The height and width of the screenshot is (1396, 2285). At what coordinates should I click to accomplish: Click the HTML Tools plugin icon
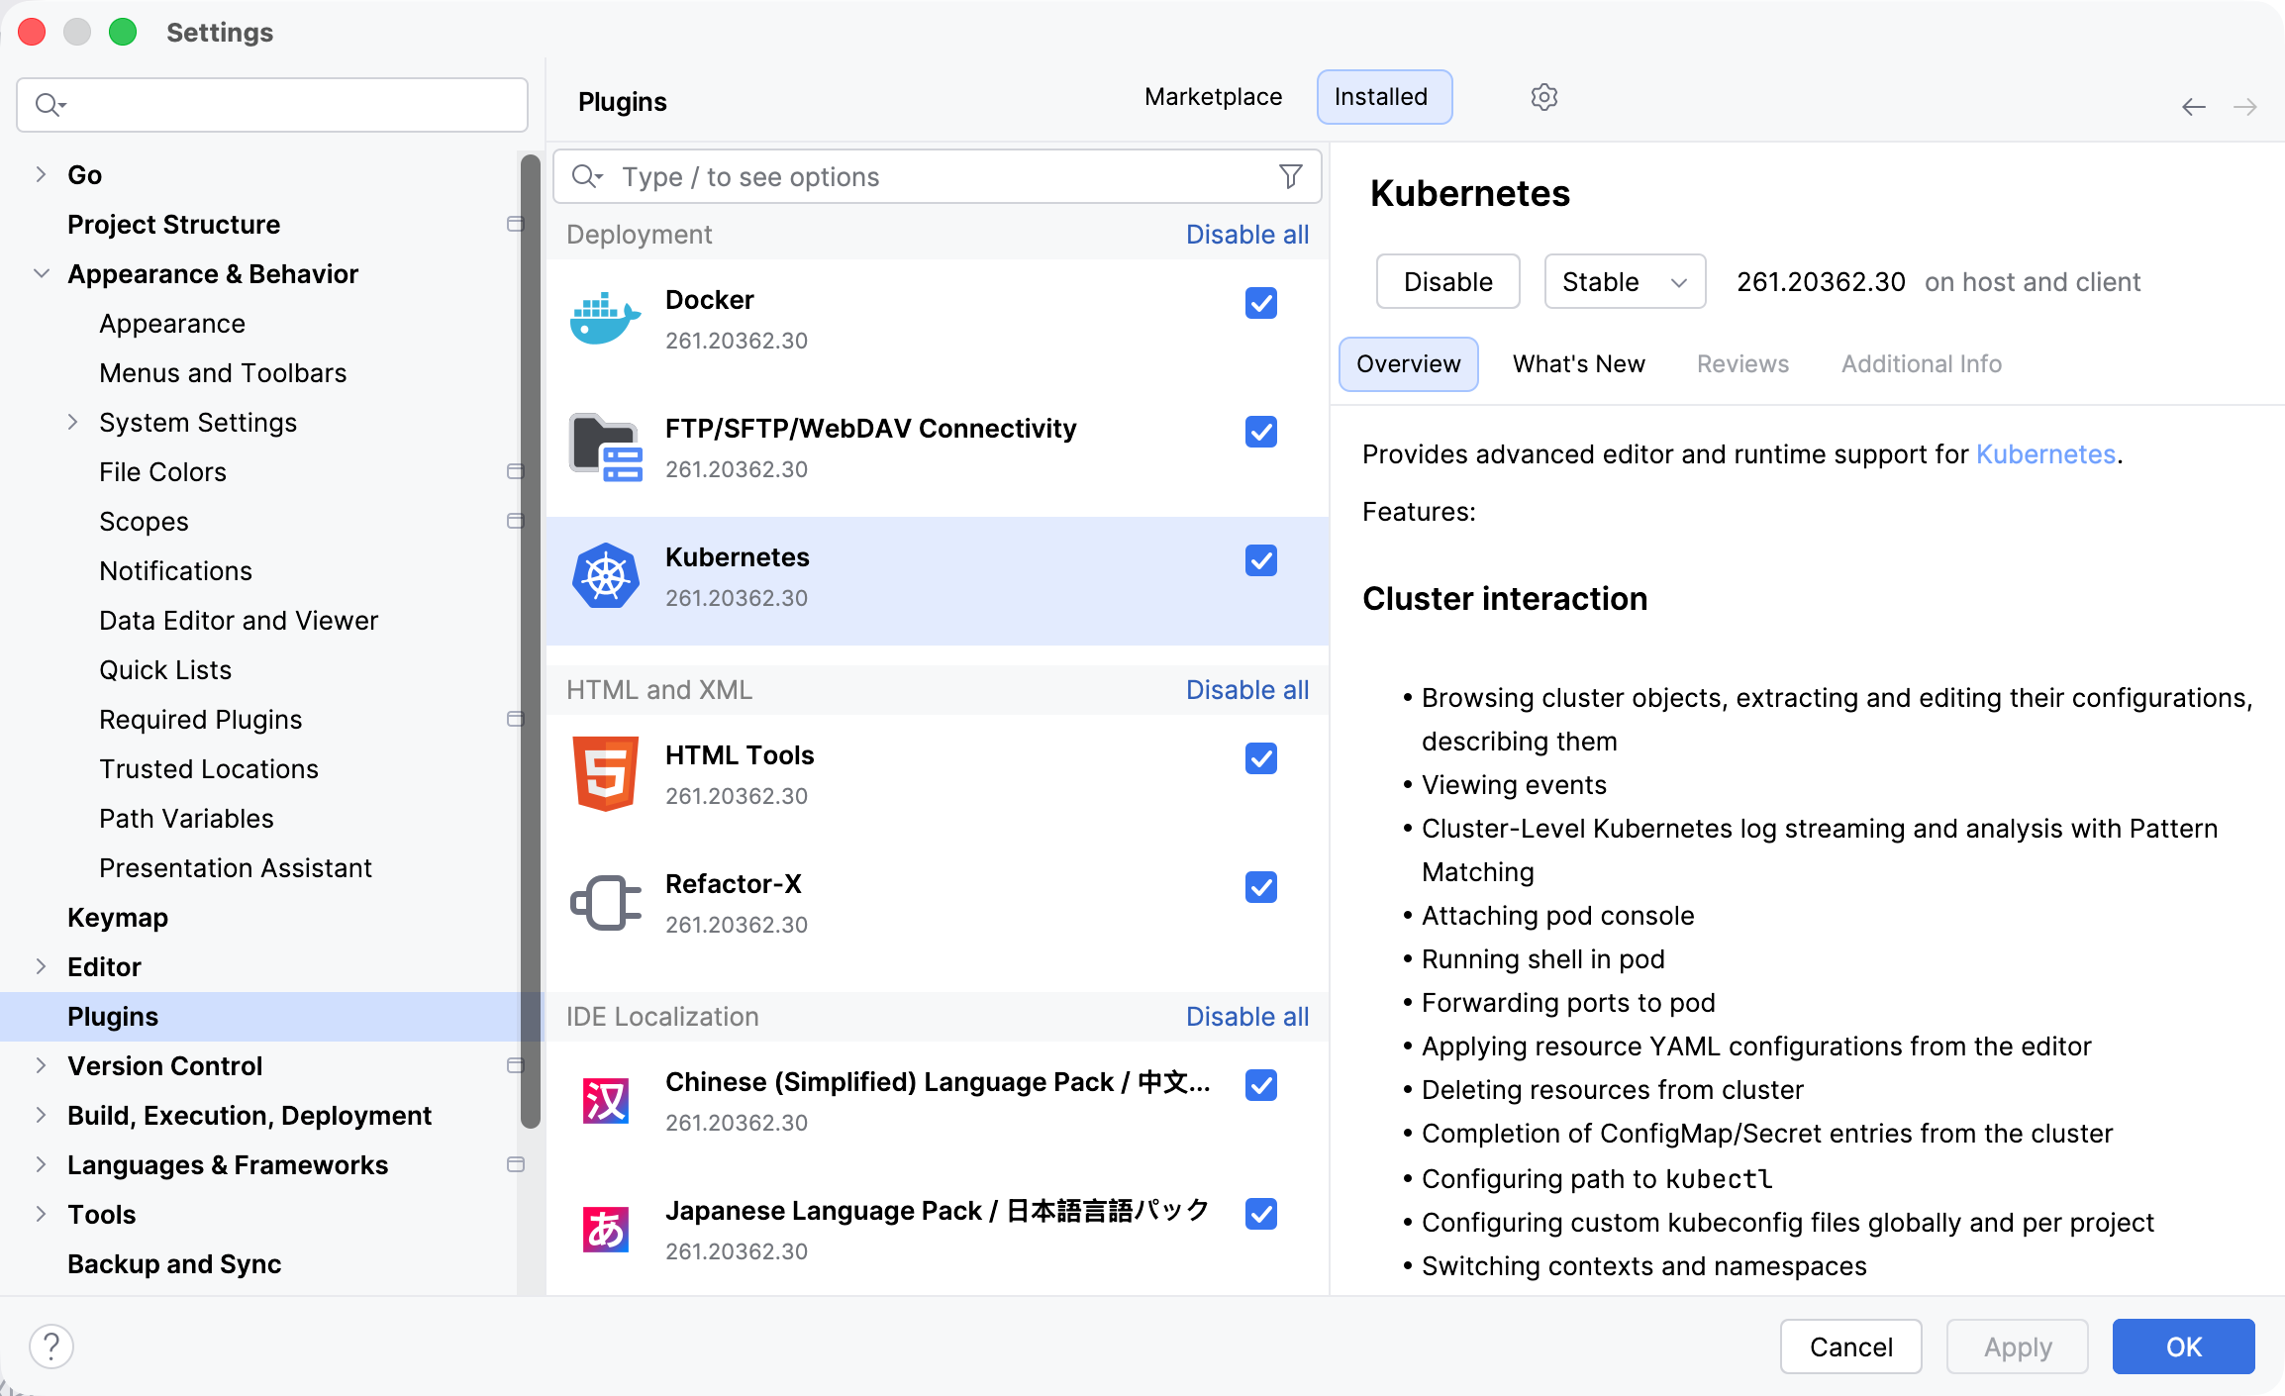[605, 774]
